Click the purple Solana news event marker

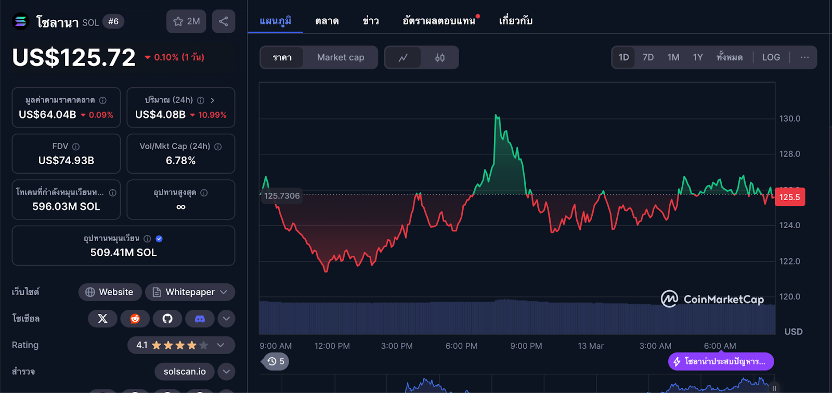point(721,361)
